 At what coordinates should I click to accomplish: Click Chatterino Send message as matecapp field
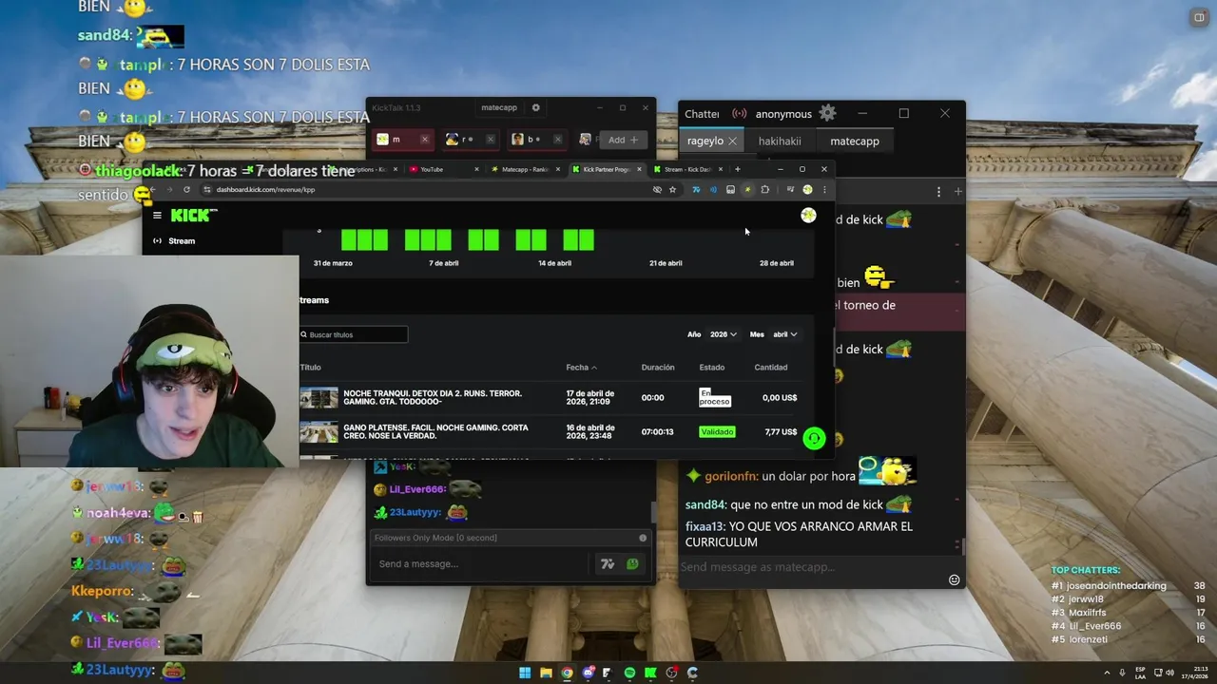coord(813,567)
